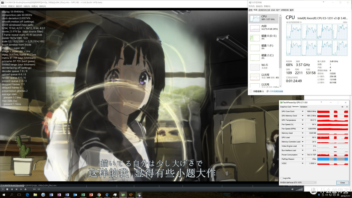Screen dimensions: 352x198
Task: Open the Task Manager 选项(O) menu
Action: click(x=259, y=6)
